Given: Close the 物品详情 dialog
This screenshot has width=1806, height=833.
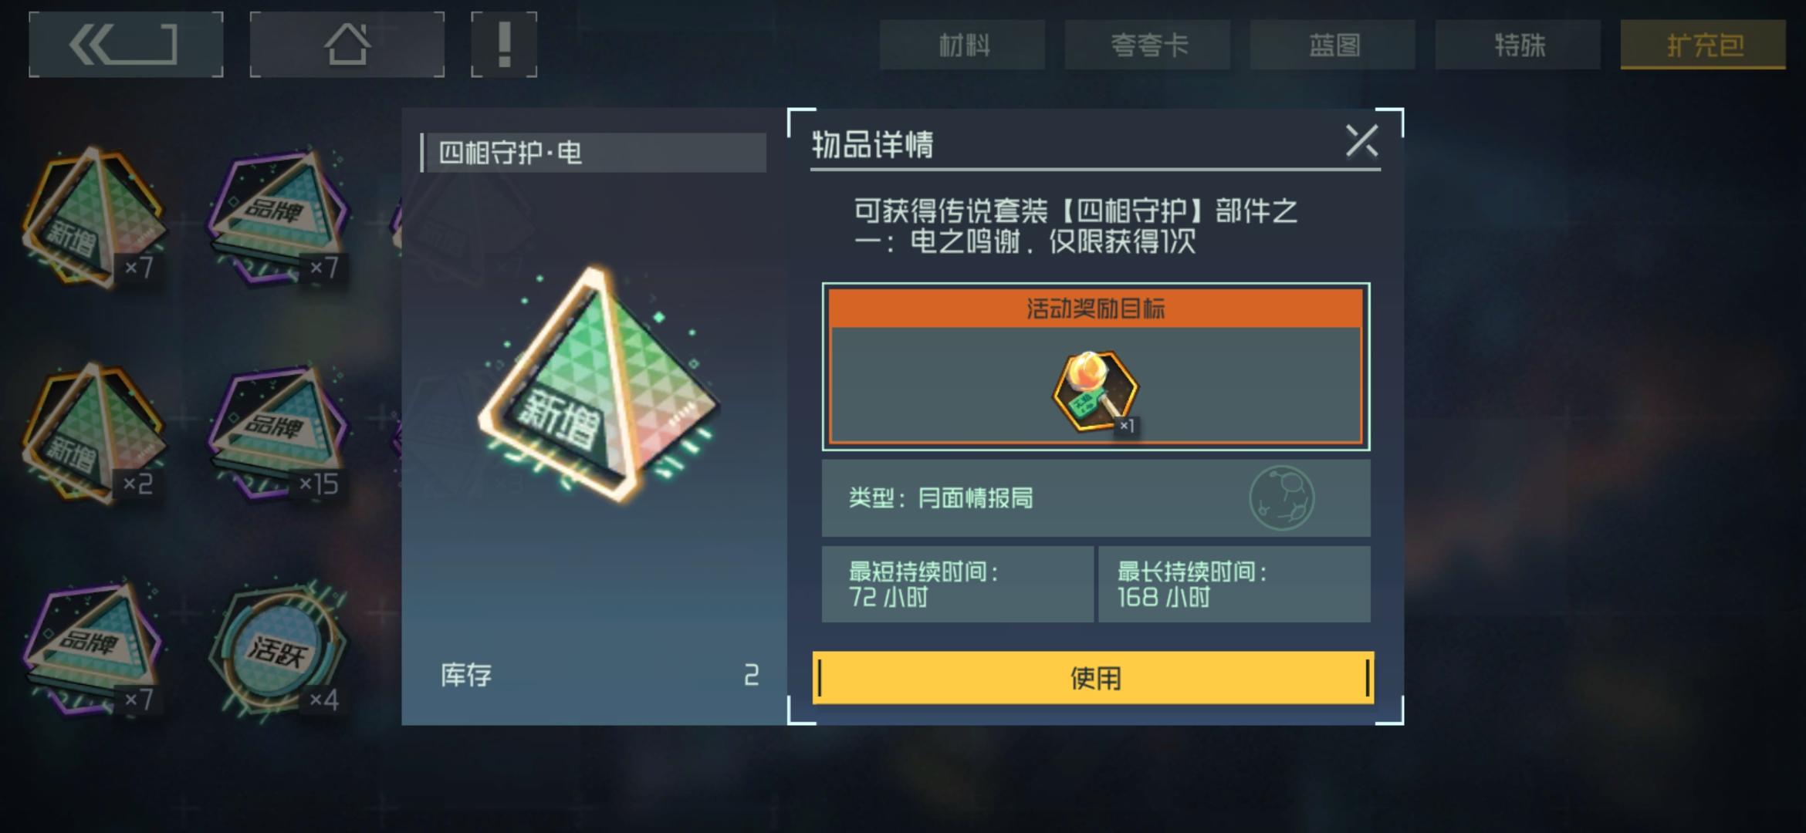Looking at the screenshot, I should (1361, 141).
